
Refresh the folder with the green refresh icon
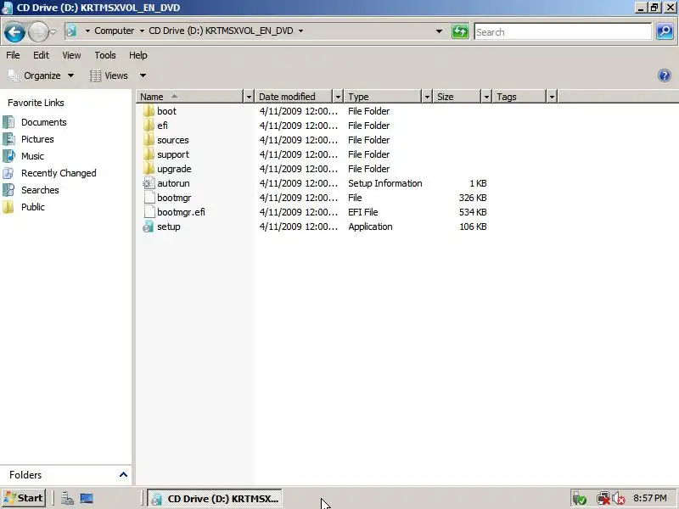[460, 31]
